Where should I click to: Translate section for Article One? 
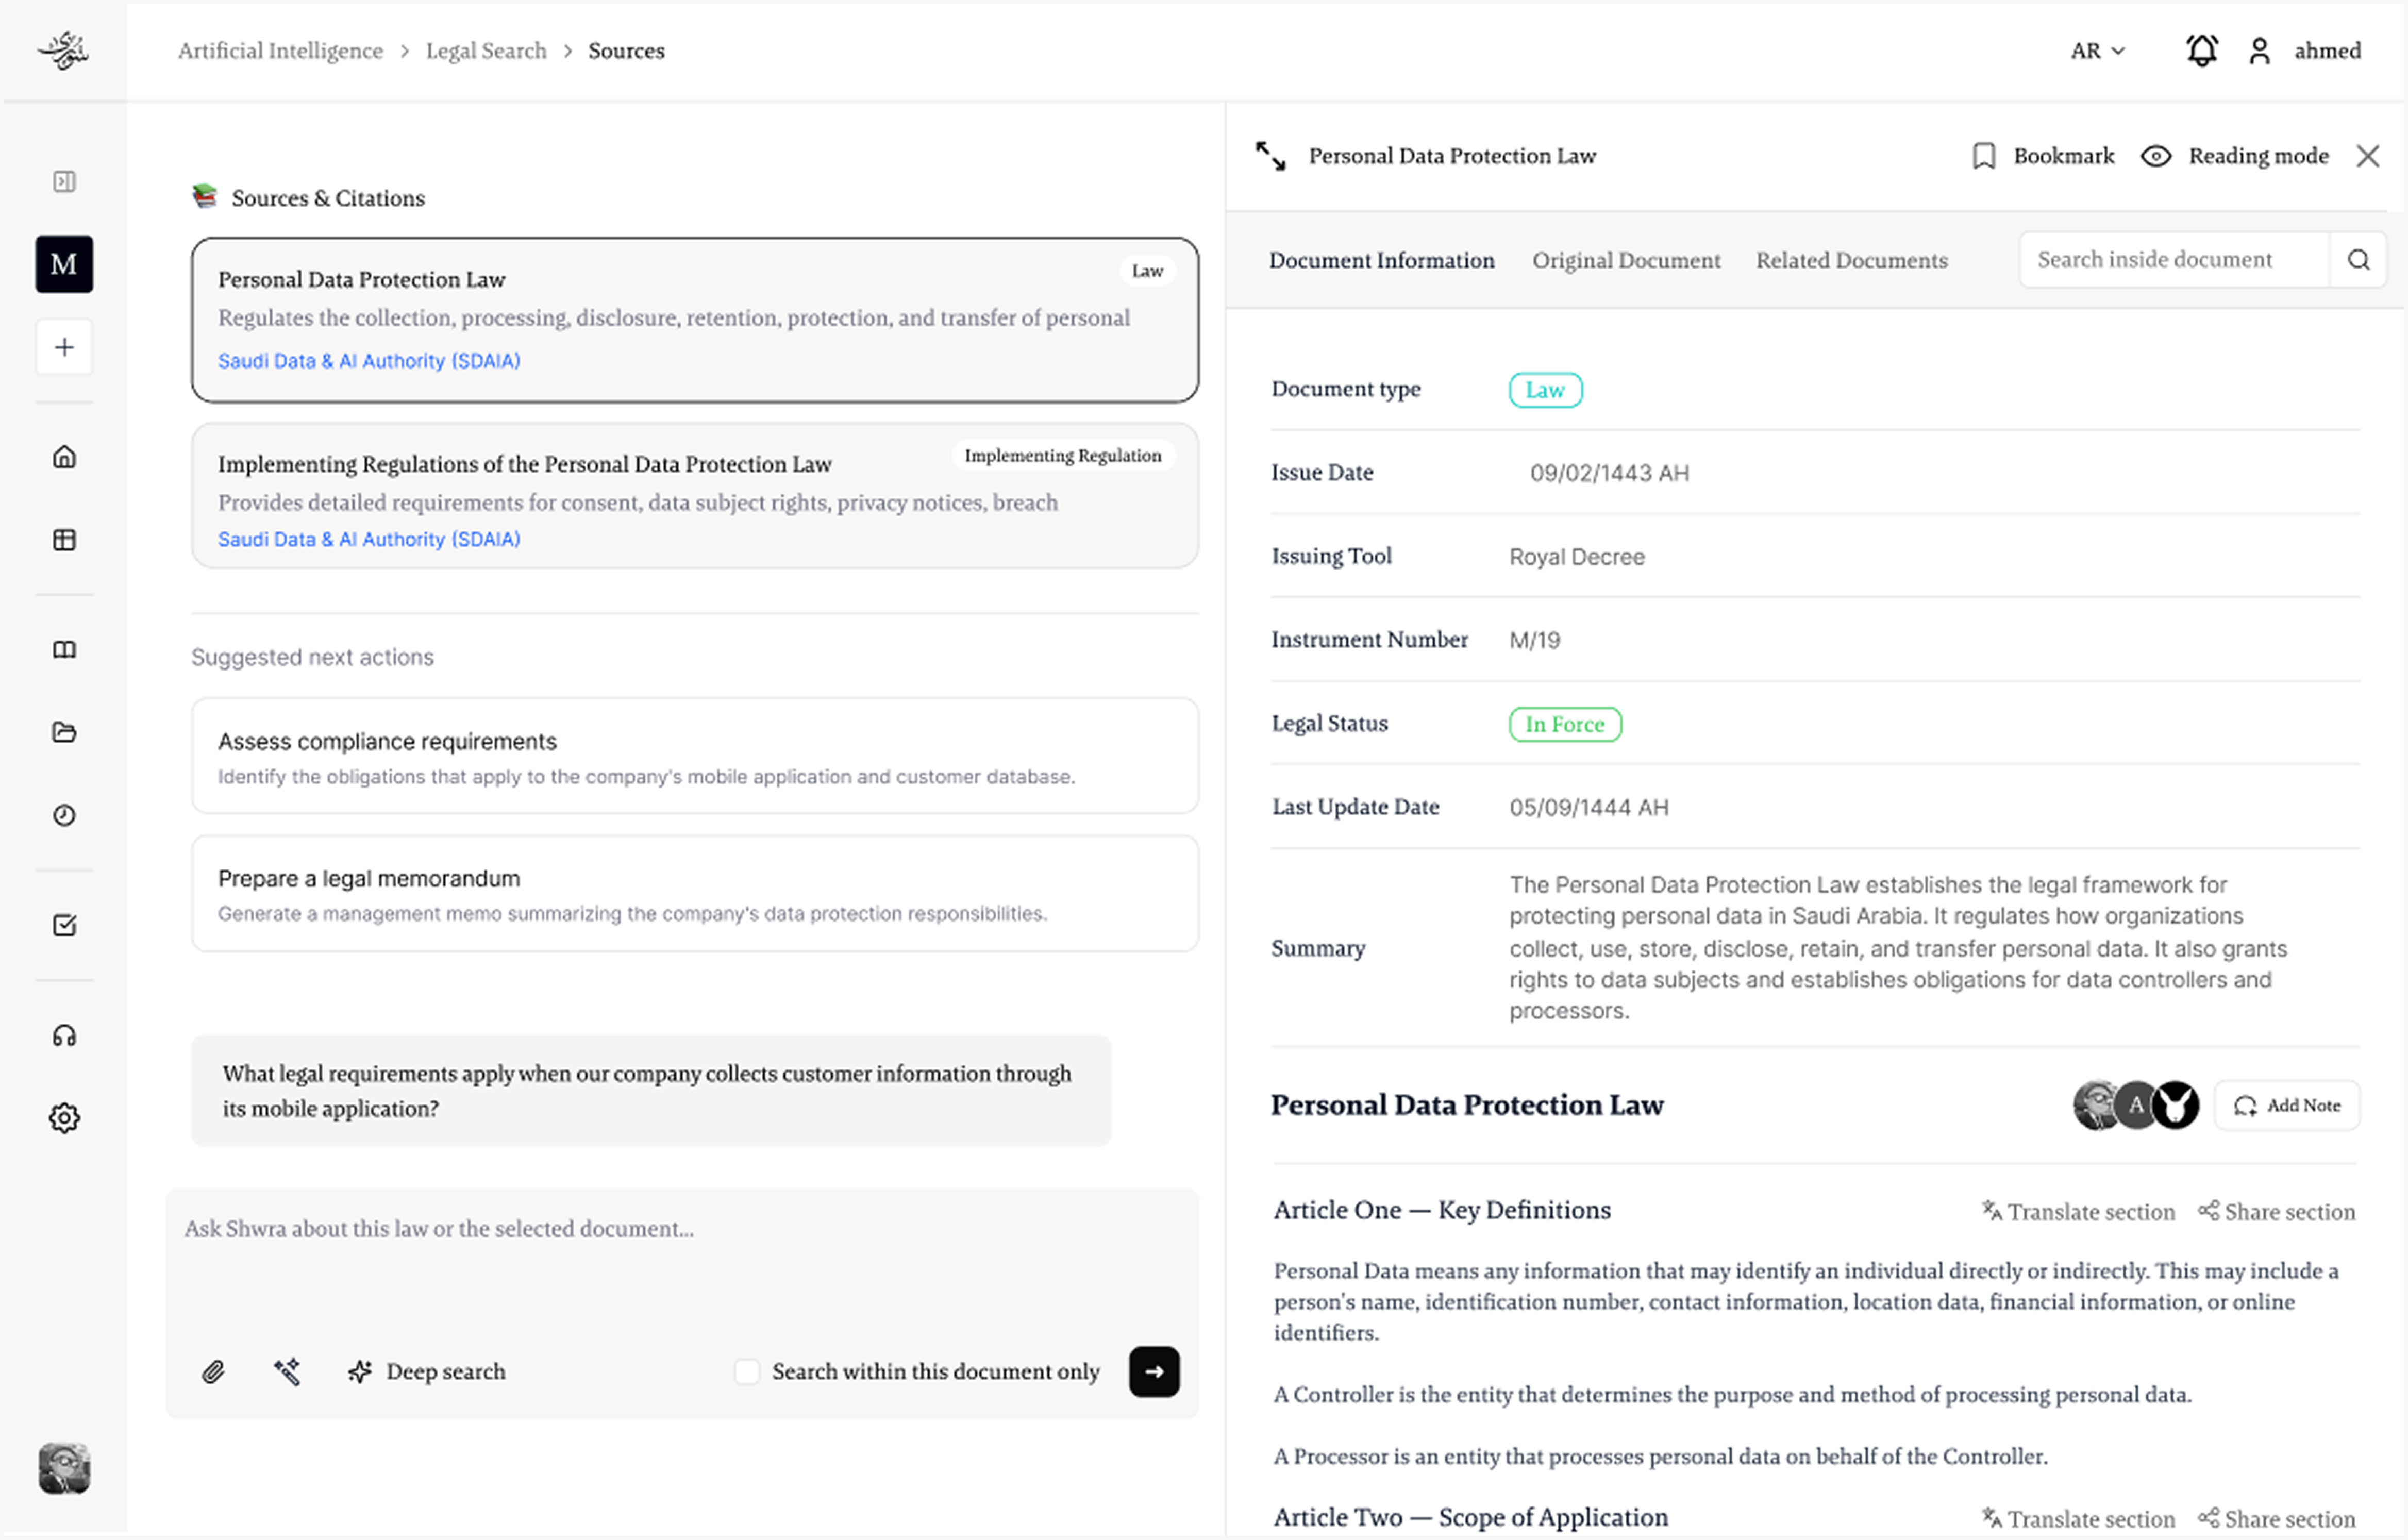tap(2078, 1212)
